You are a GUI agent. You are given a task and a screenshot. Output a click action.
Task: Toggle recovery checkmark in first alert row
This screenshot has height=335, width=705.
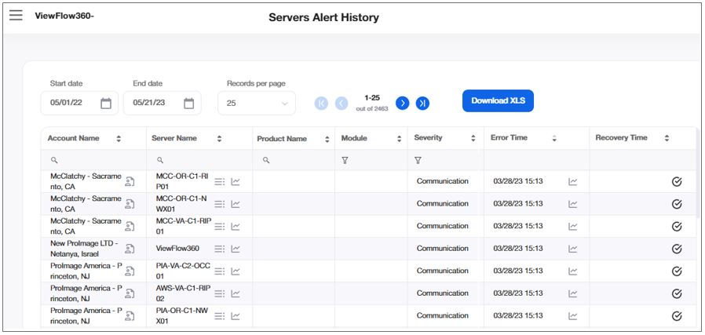(677, 182)
